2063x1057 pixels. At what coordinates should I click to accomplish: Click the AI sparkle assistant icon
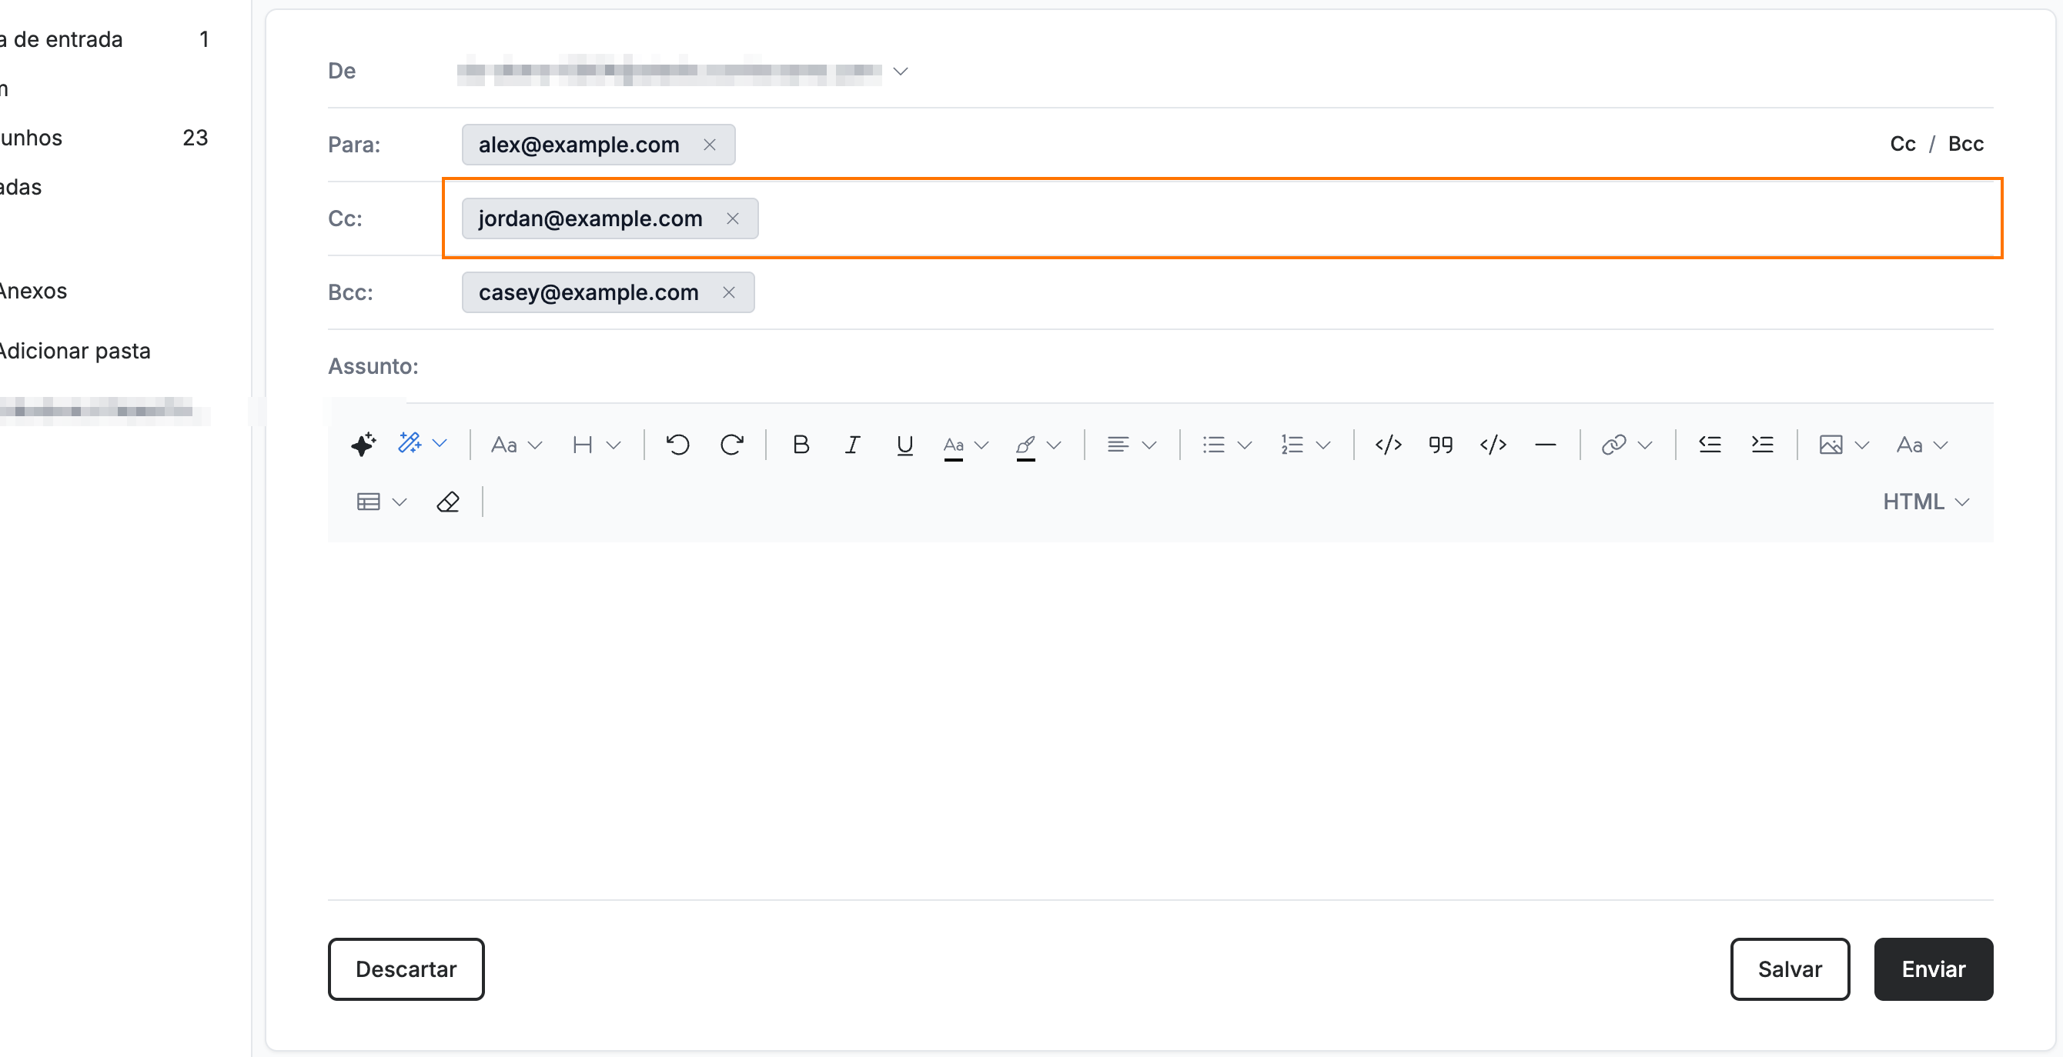pos(363,444)
